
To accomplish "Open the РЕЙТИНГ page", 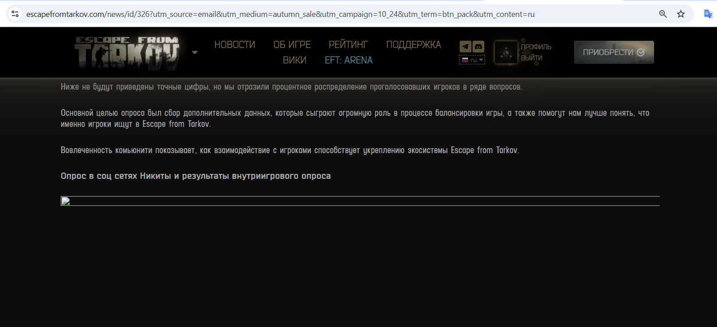I will click(348, 45).
